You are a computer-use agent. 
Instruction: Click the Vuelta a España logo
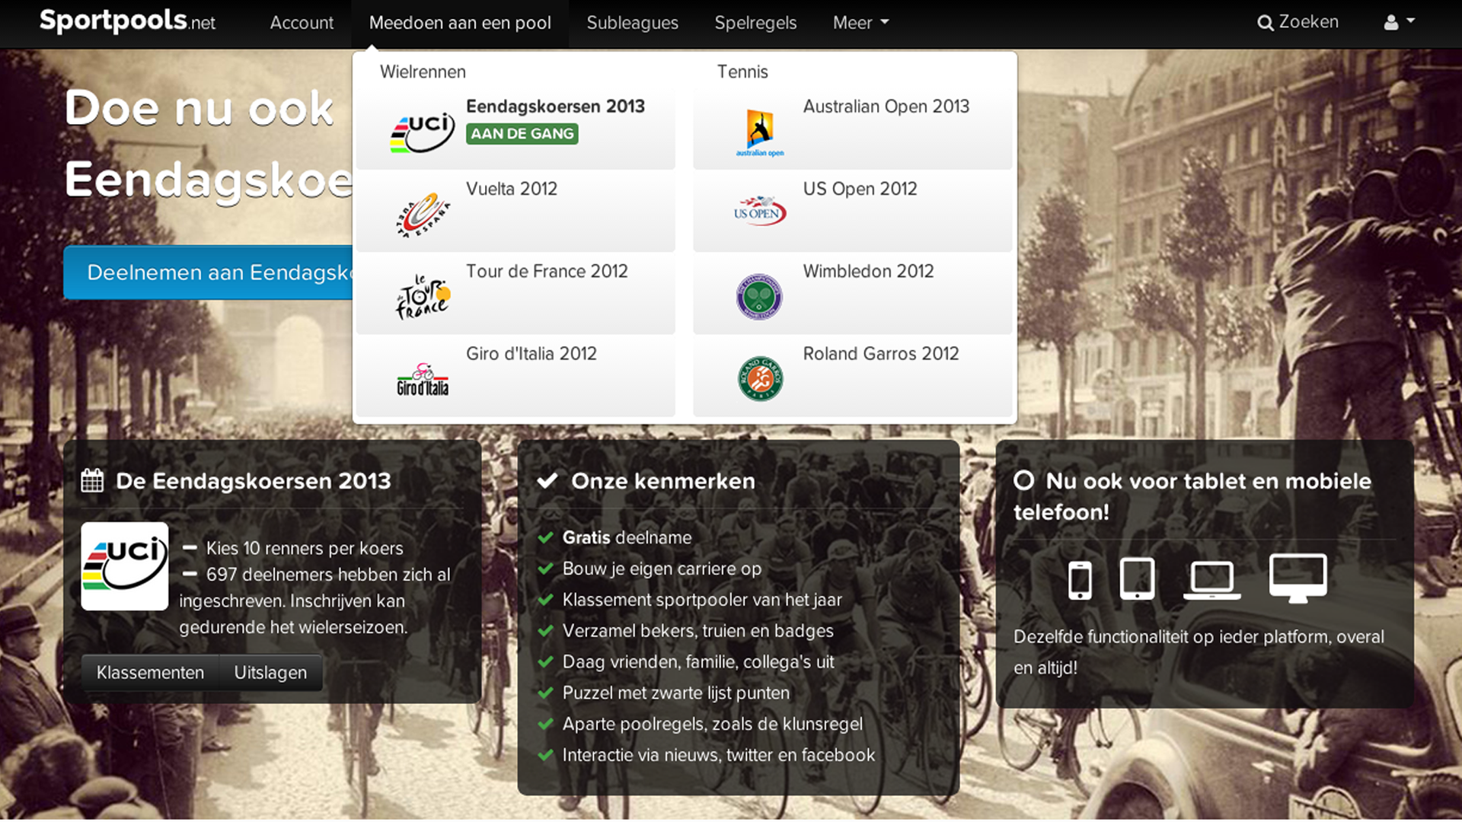click(x=423, y=215)
